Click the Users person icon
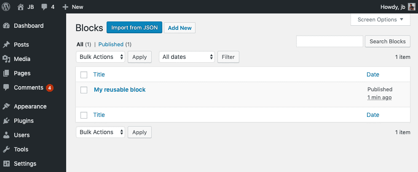Screen dimensions: 418x172 6,135
